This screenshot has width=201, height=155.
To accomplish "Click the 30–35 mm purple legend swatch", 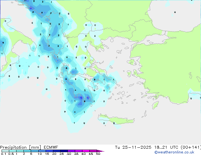I will pyautogui.click(x=71, y=151).
